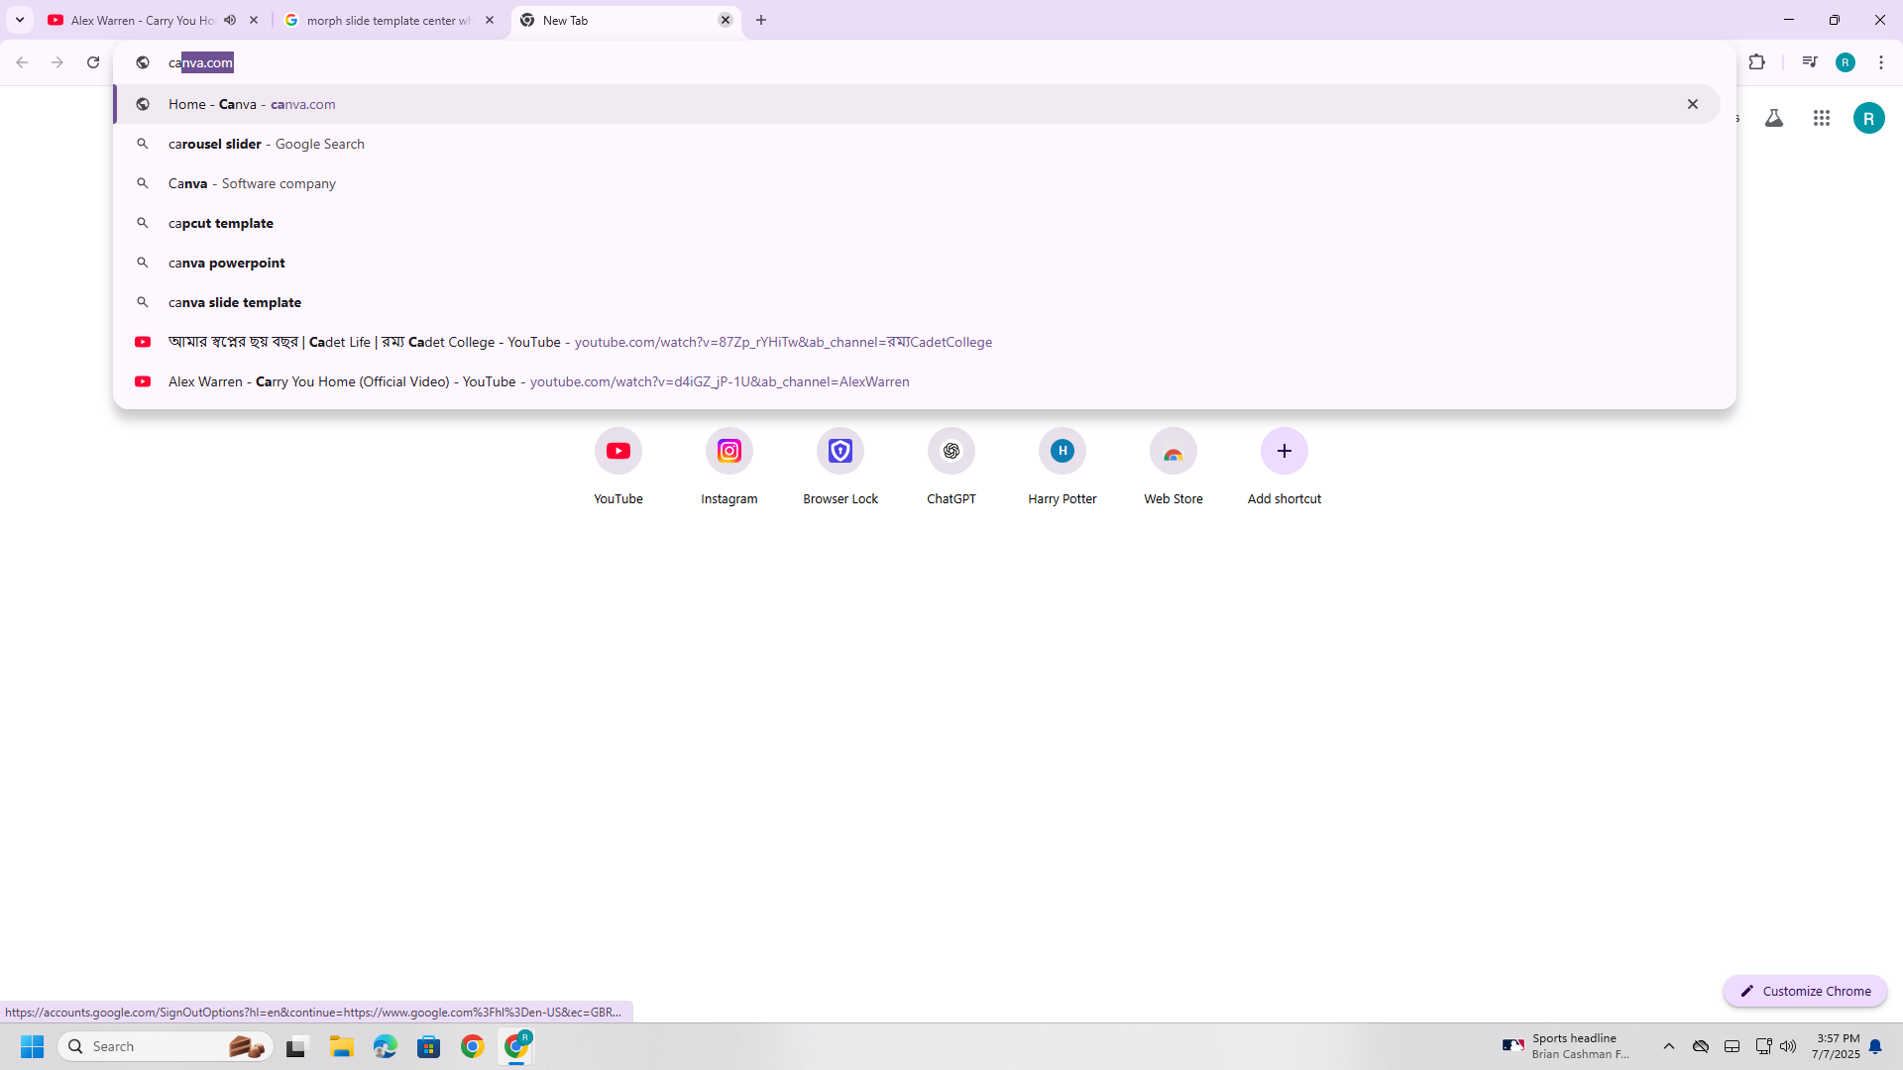Screen dimensions: 1903x1070
Task: Close the Alex Warren tab
Action: click(x=254, y=20)
